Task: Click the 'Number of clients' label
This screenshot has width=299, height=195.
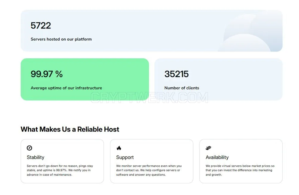Action: (x=181, y=88)
